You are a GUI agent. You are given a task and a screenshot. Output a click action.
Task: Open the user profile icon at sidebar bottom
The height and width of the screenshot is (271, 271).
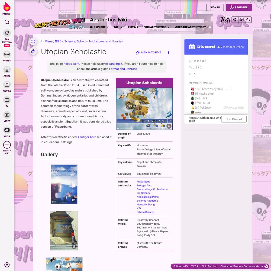coord(7,265)
